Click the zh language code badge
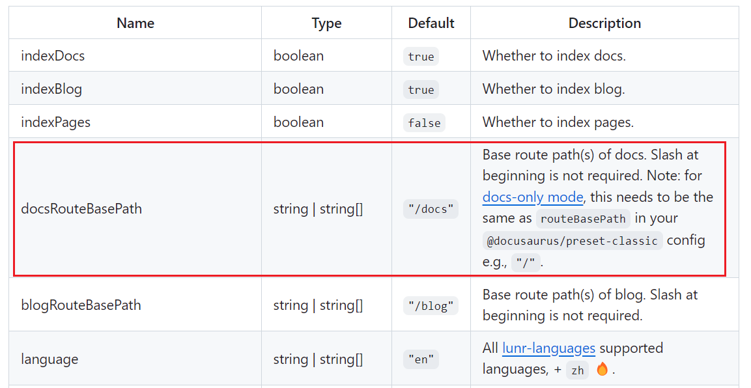This screenshot has width=751, height=388. point(577,370)
